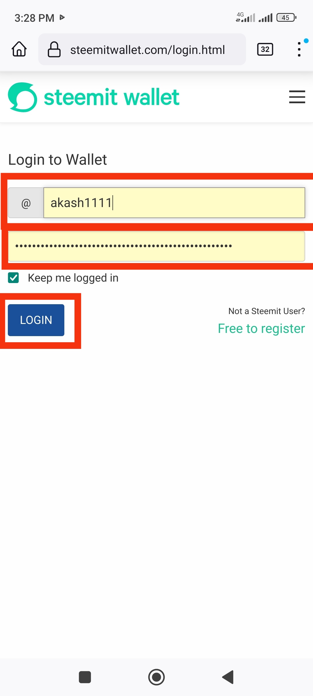The height and width of the screenshot is (696, 313).
Task: Click the @ prefix beside username field
Action: pos(26,203)
